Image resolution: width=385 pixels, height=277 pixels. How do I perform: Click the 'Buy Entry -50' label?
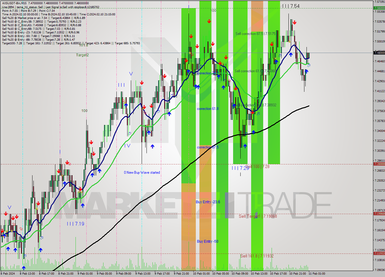click(208, 241)
